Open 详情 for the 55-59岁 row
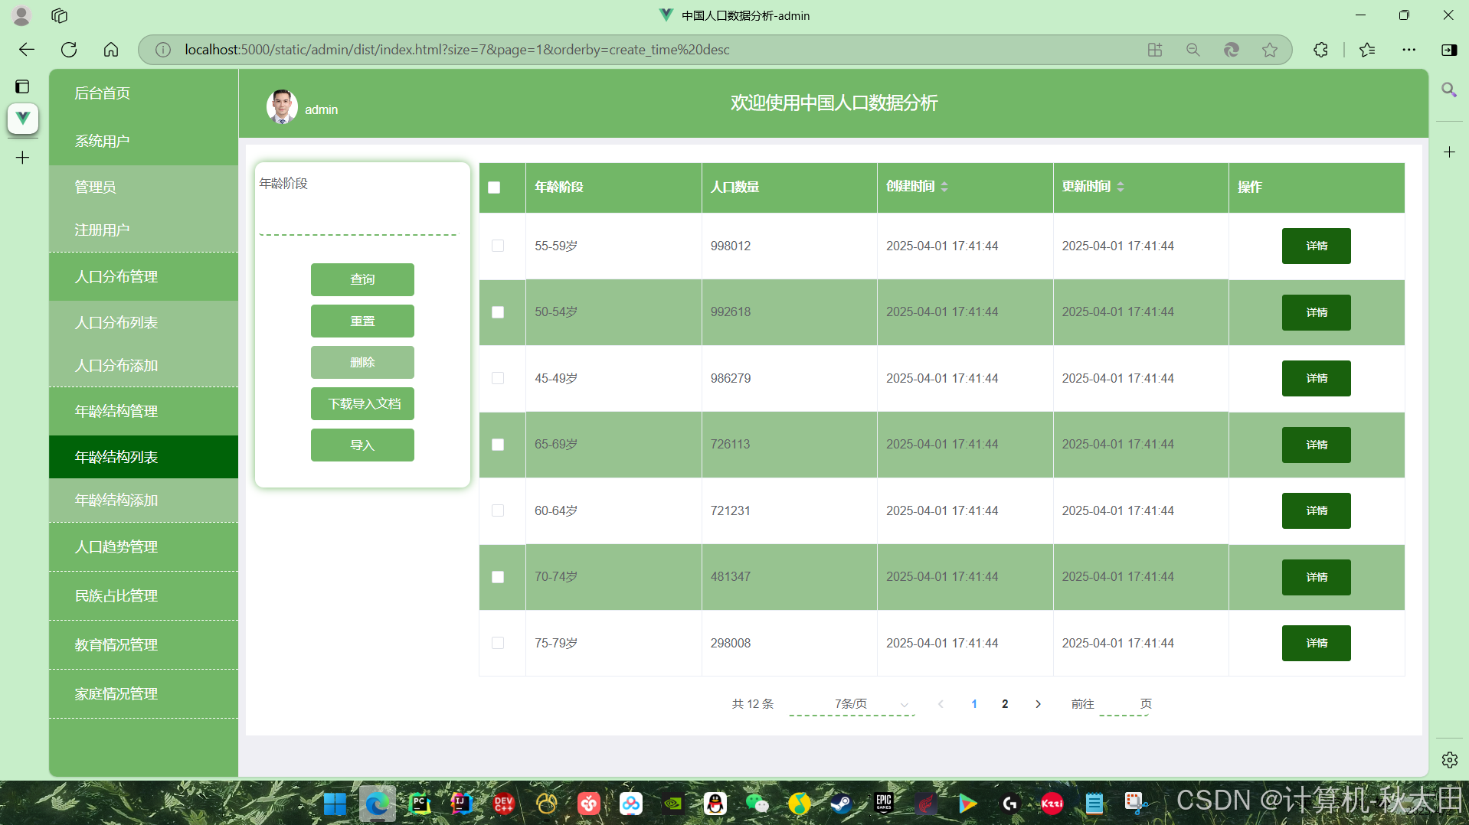This screenshot has height=825, width=1469. (1316, 246)
